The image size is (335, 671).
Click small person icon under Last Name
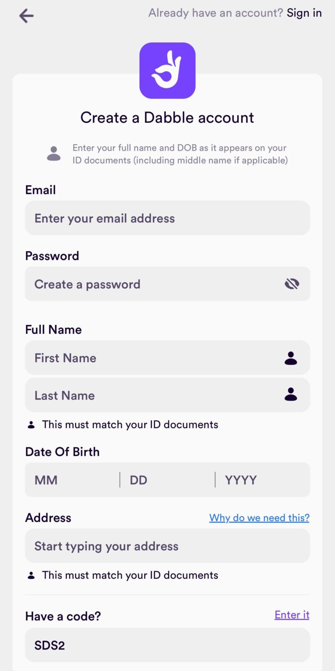click(31, 425)
